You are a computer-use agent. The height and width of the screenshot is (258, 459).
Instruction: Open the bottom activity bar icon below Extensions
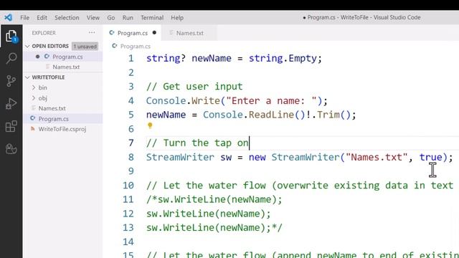[11, 149]
